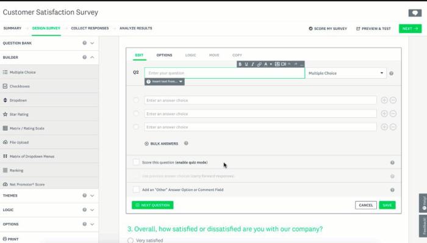The height and width of the screenshot is (243, 427).
Task: Open the question Copy tab
Action: pos(237,55)
